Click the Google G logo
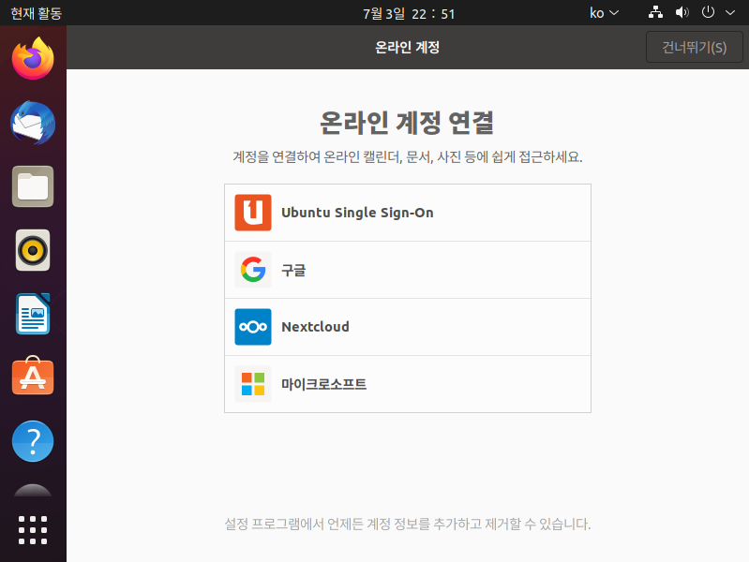 [253, 270]
